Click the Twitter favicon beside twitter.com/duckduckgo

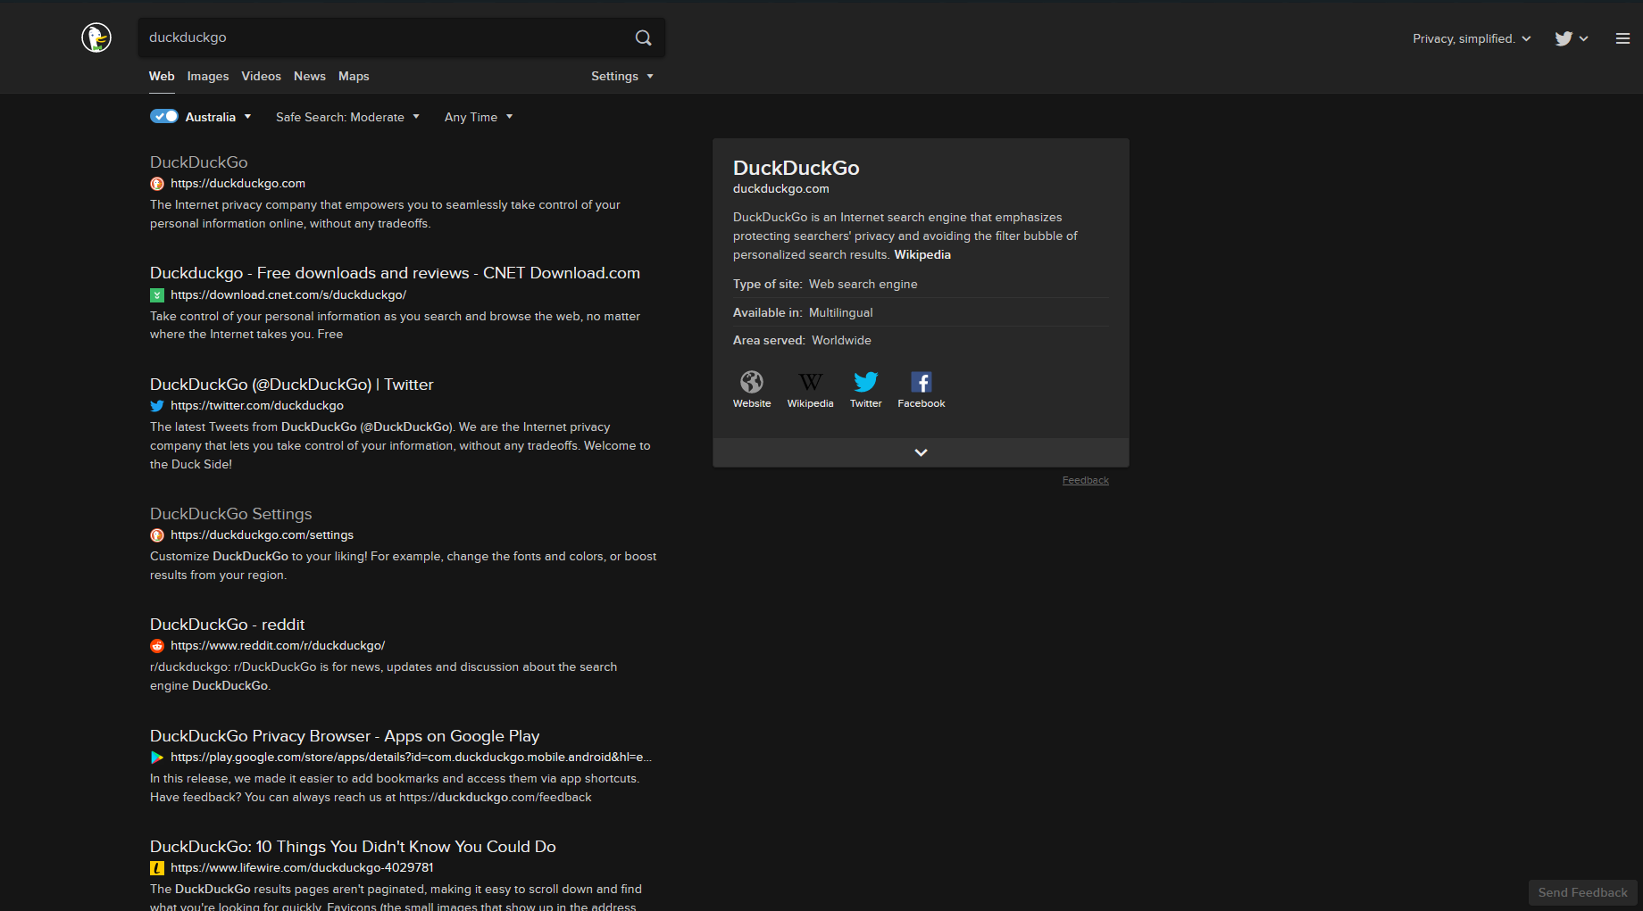tap(157, 406)
